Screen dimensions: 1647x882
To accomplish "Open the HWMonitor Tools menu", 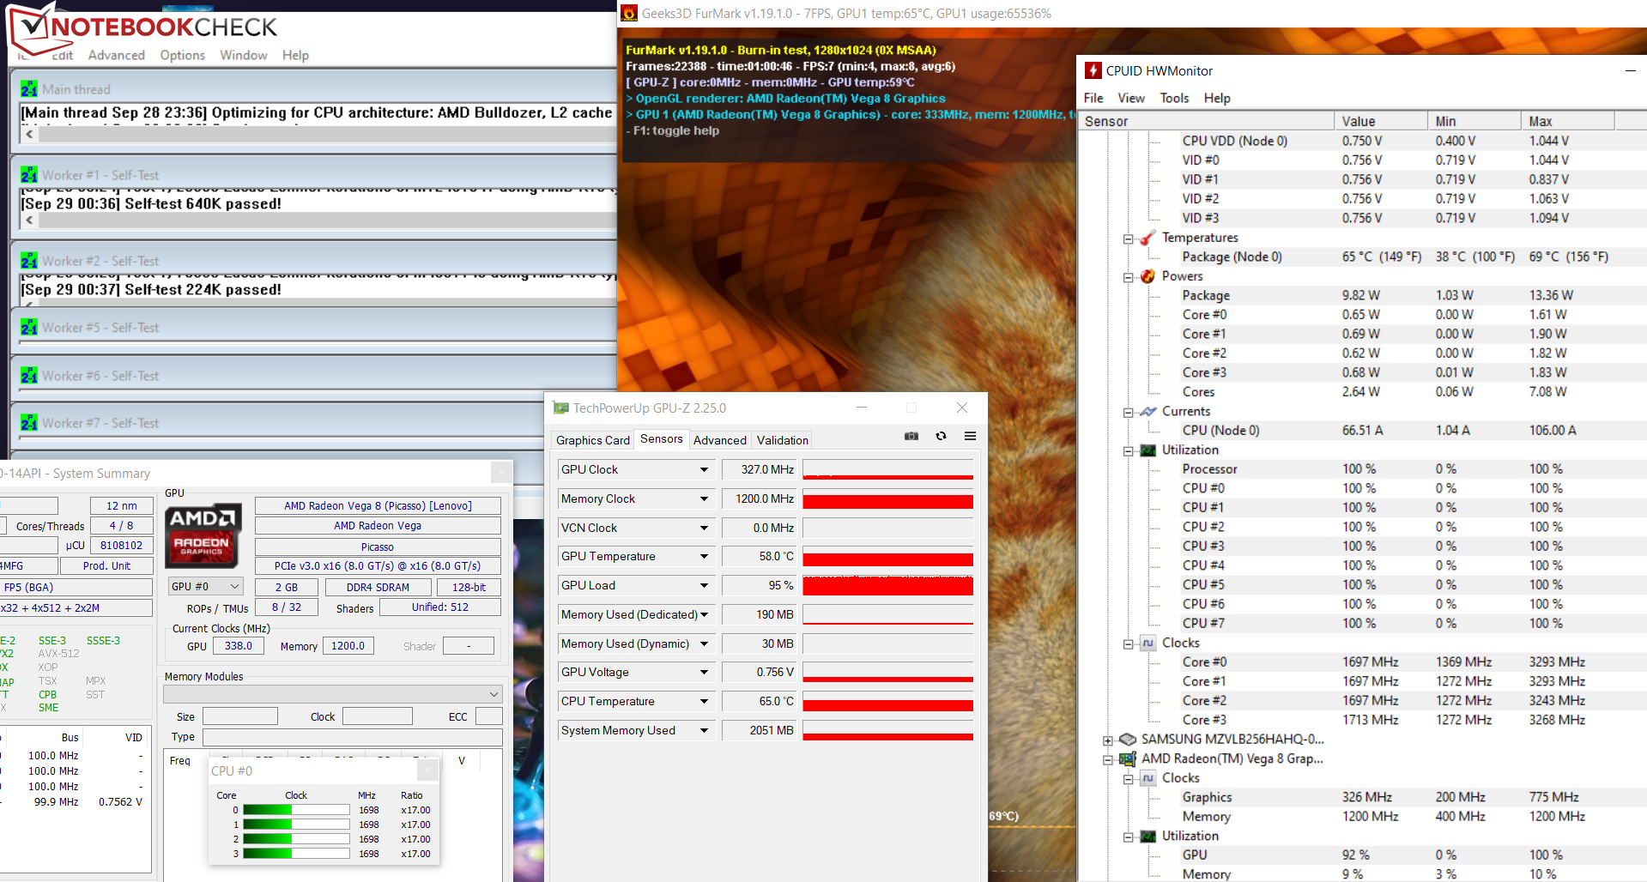I will click(1174, 98).
